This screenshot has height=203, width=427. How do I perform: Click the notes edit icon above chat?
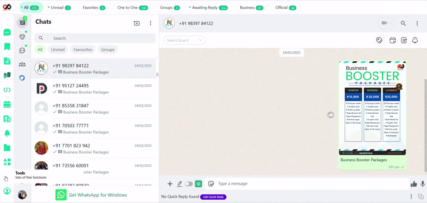404,40
